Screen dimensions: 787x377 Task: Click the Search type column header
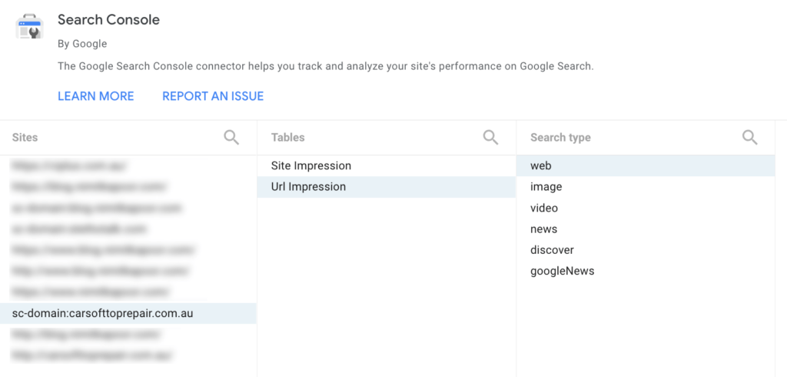[560, 138]
